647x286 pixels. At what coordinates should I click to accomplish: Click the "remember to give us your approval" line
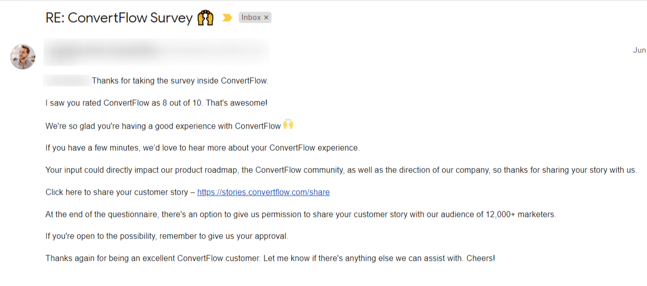click(167, 236)
